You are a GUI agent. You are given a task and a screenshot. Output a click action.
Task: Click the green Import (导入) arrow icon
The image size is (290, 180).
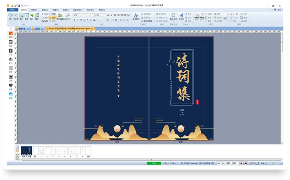click(32, 16)
